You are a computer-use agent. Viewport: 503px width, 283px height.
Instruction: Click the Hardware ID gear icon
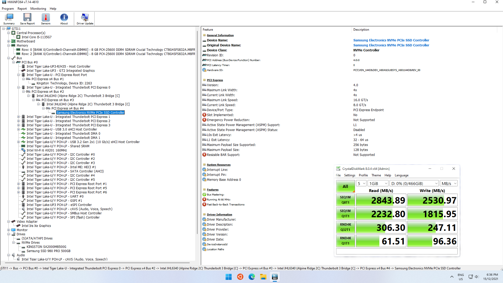(204, 70)
